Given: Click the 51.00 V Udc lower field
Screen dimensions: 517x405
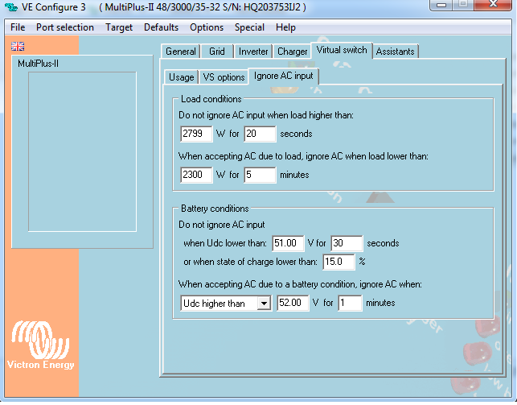Looking at the screenshot, I should pyautogui.click(x=287, y=243).
